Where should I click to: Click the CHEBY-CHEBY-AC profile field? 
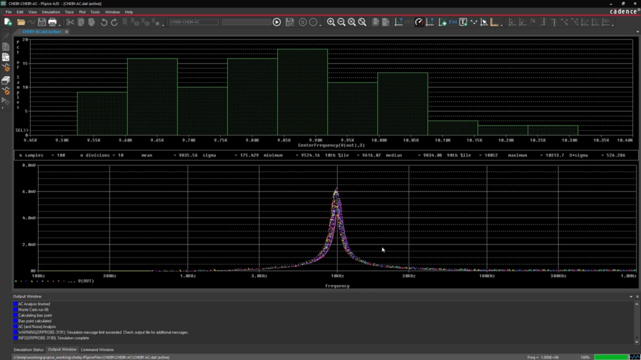click(x=194, y=22)
